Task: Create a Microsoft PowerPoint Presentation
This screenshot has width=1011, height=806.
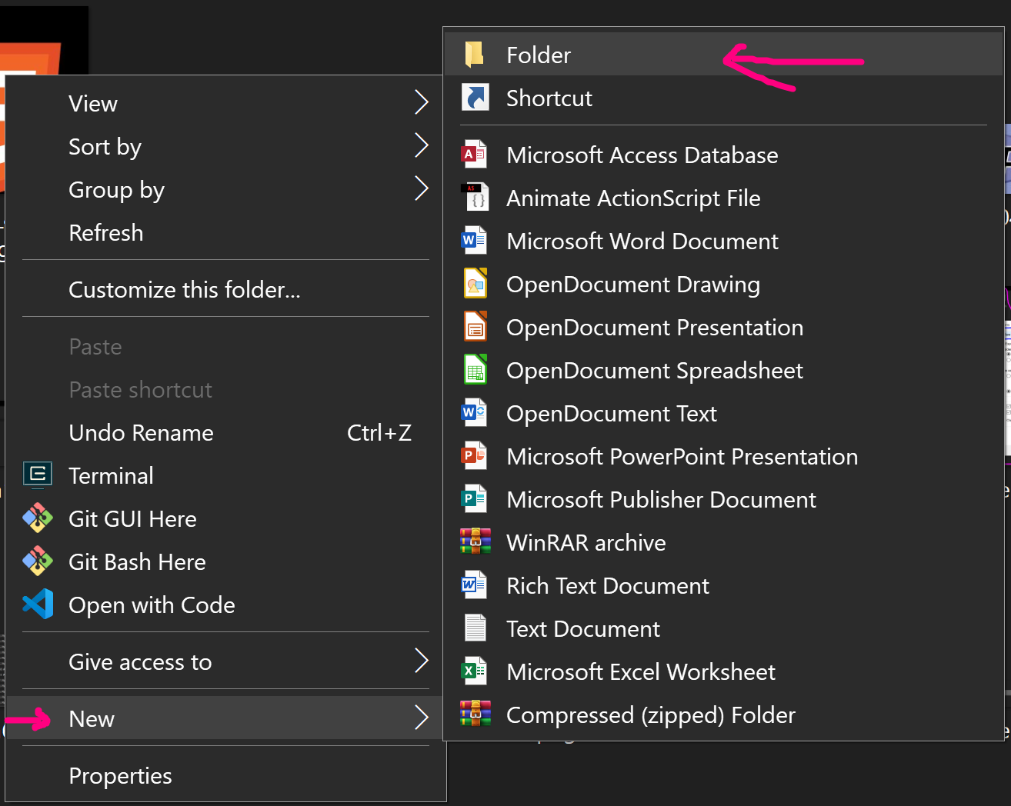Action: 723,456
